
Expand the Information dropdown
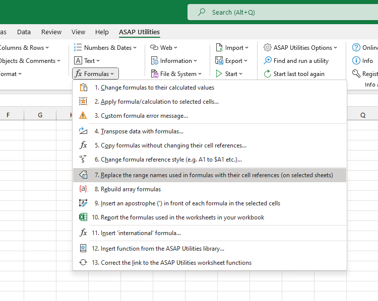pyautogui.click(x=174, y=61)
